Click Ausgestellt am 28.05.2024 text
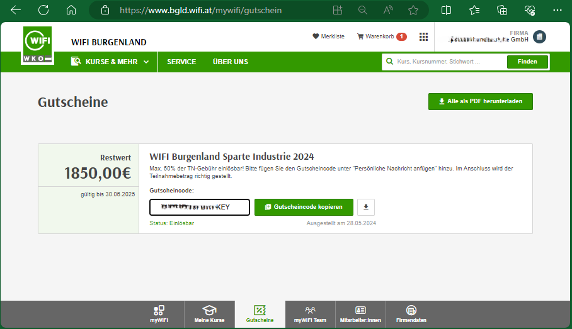Viewport: 572px width, 329px height. (341, 223)
